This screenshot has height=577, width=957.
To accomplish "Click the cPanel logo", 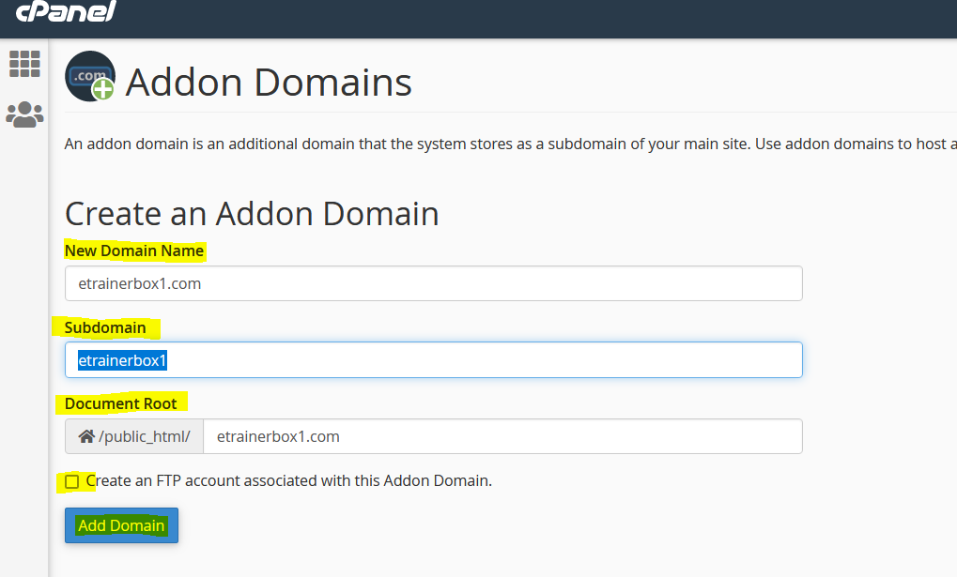I will coord(66,11).
